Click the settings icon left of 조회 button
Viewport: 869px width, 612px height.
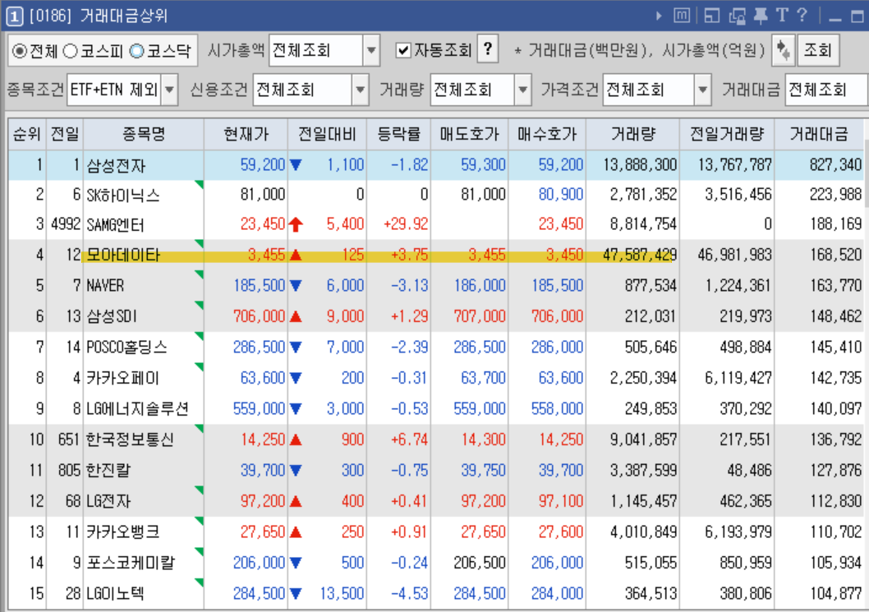[783, 50]
